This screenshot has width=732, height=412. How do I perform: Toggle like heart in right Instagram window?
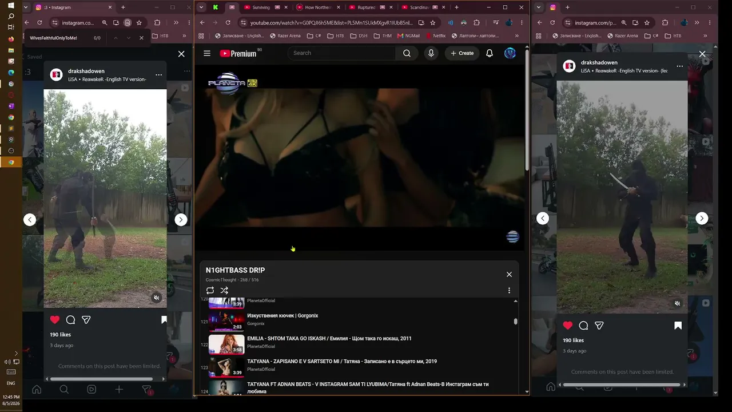click(568, 326)
